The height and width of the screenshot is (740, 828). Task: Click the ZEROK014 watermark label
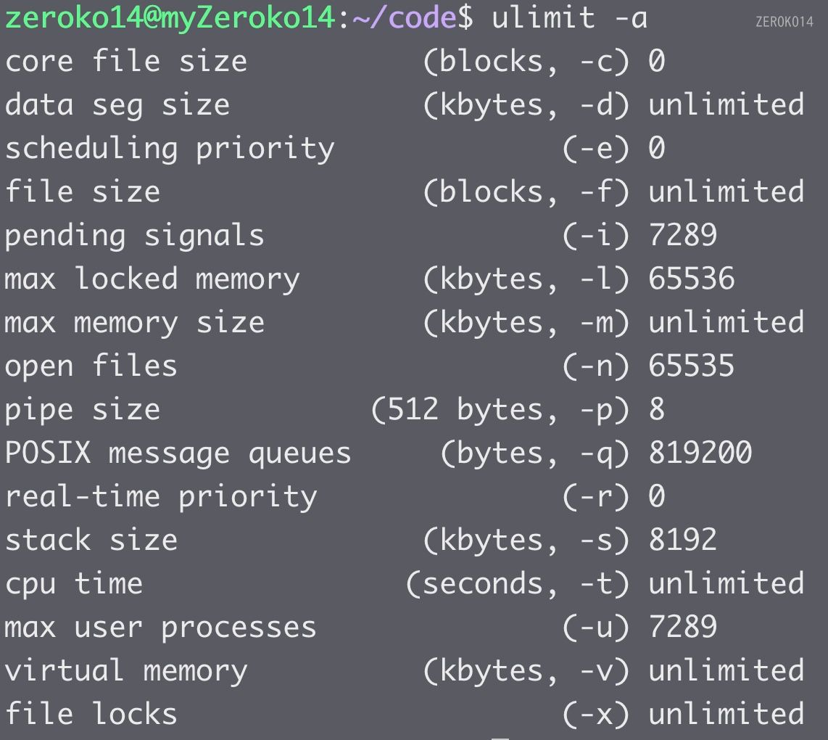click(x=784, y=22)
